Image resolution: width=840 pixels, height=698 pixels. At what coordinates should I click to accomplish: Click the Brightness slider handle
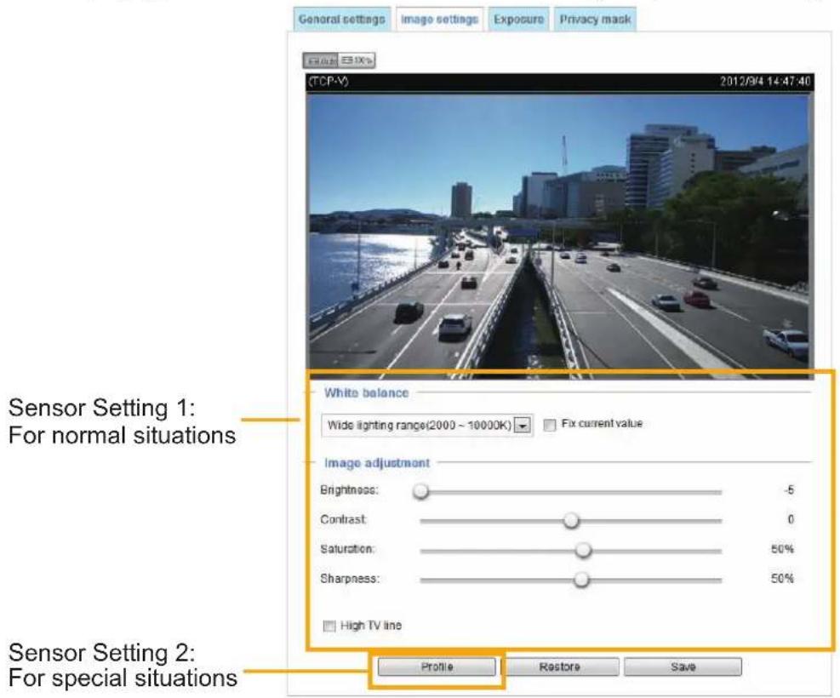[x=421, y=490]
